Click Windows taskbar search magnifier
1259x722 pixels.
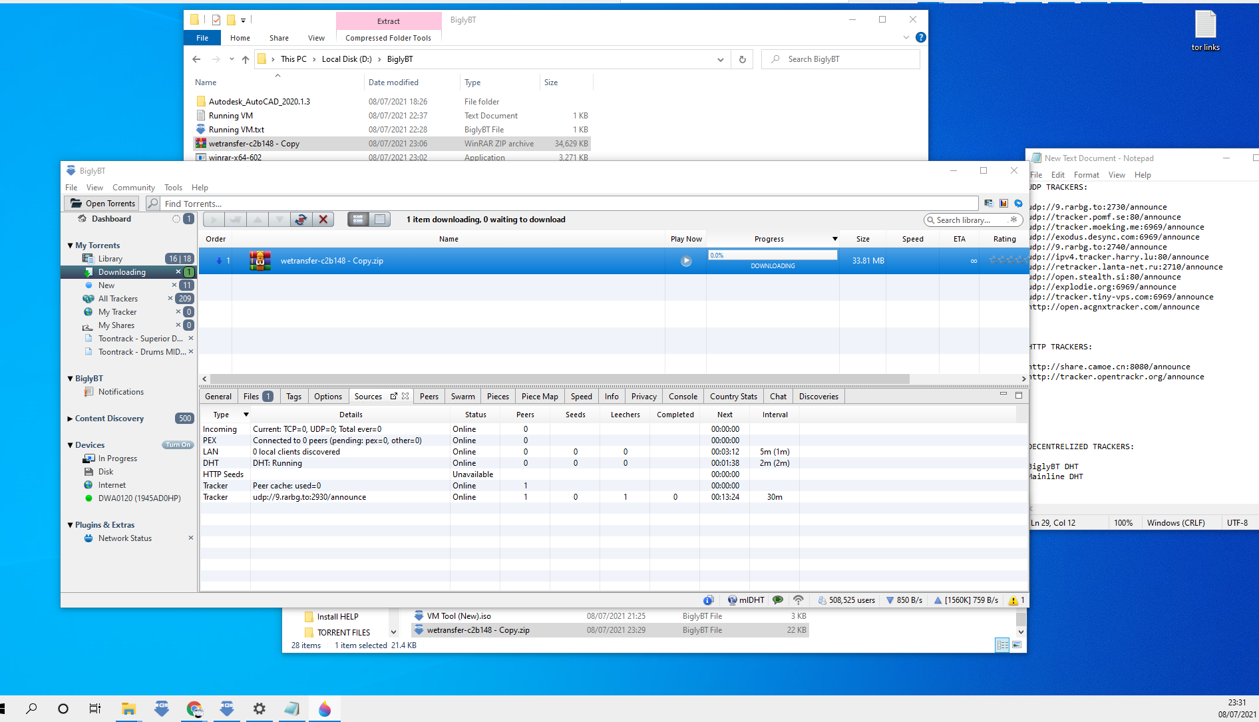point(31,709)
